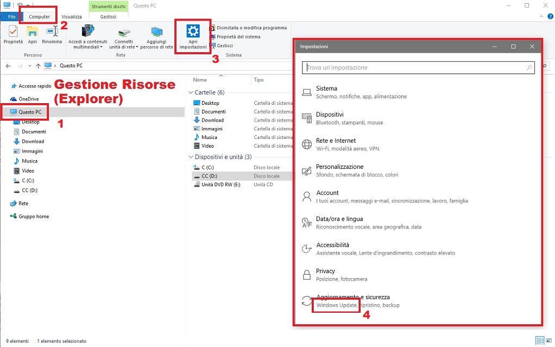Image resolution: width=555 pixels, height=347 pixels.
Task: Open Personalizzazione settings category
Action: point(350,171)
